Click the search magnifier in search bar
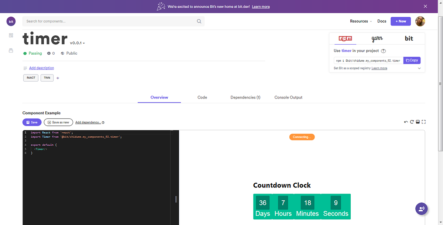This screenshot has height=225, width=443. [199, 21]
